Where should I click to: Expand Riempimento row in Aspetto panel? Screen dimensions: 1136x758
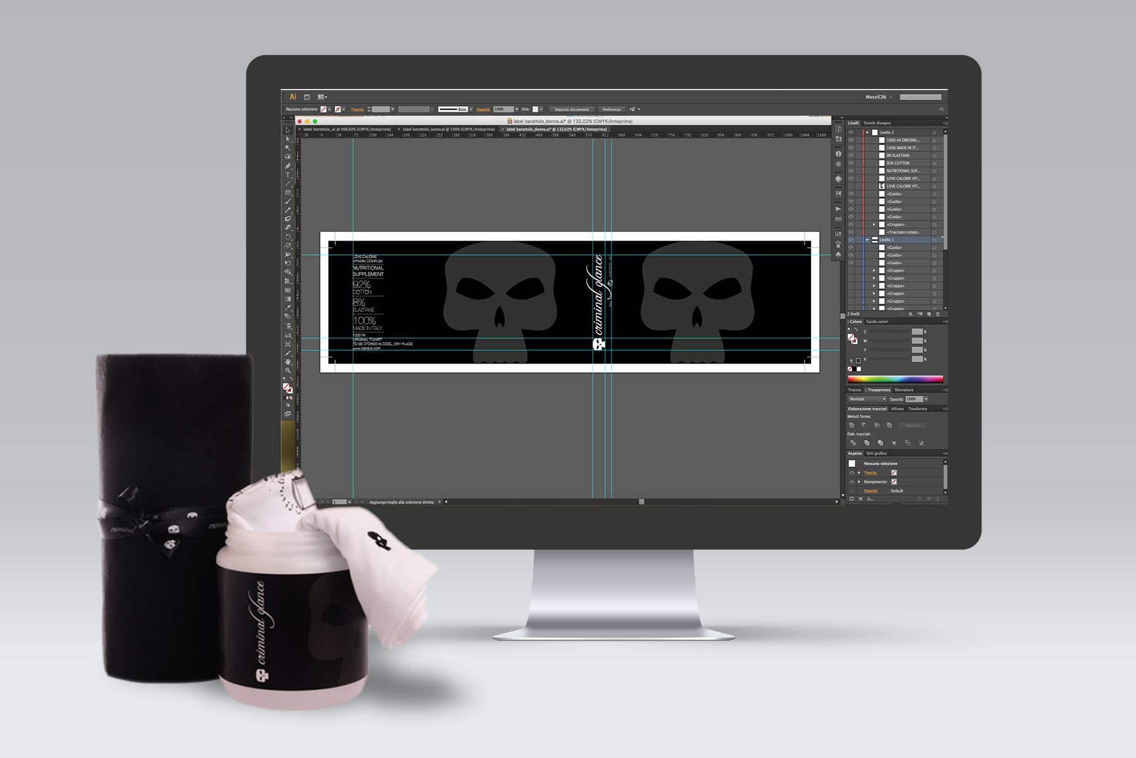tap(859, 482)
